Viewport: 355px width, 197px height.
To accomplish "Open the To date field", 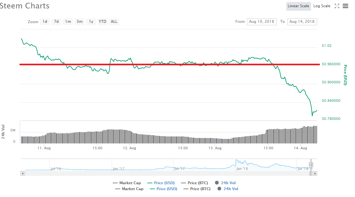I will [302, 22].
